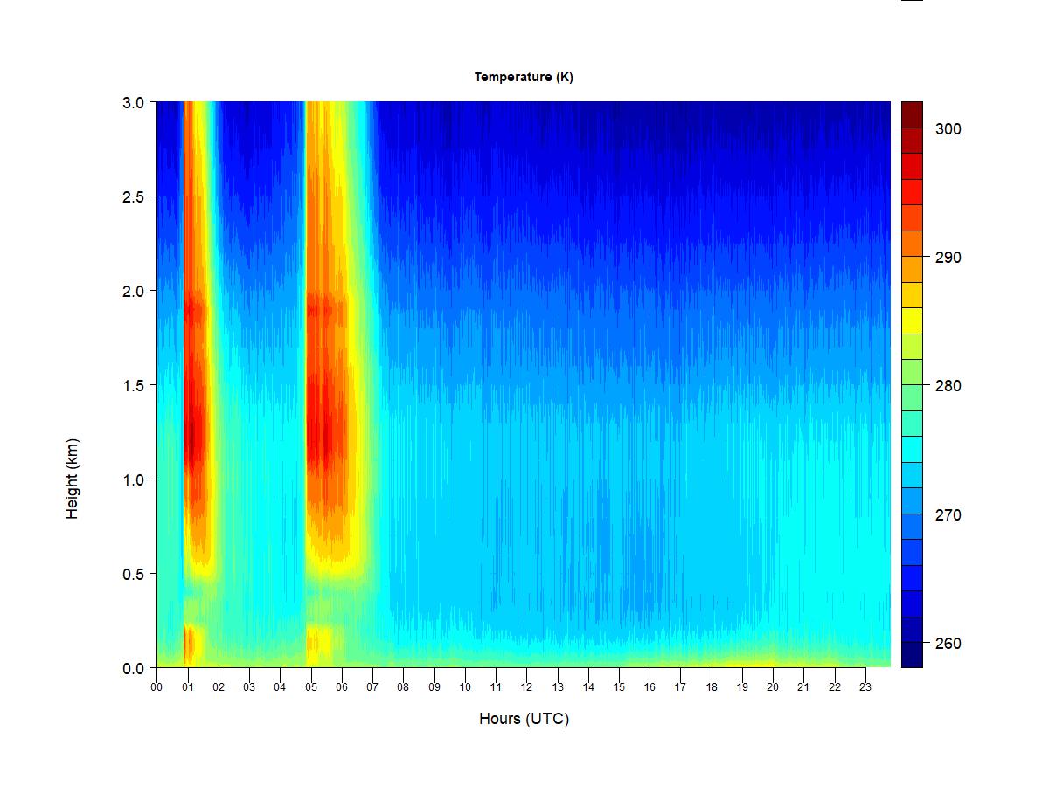The width and height of the screenshot is (1049, 786).
Task: Click the colorbar label 300
Action: [948, 129]
